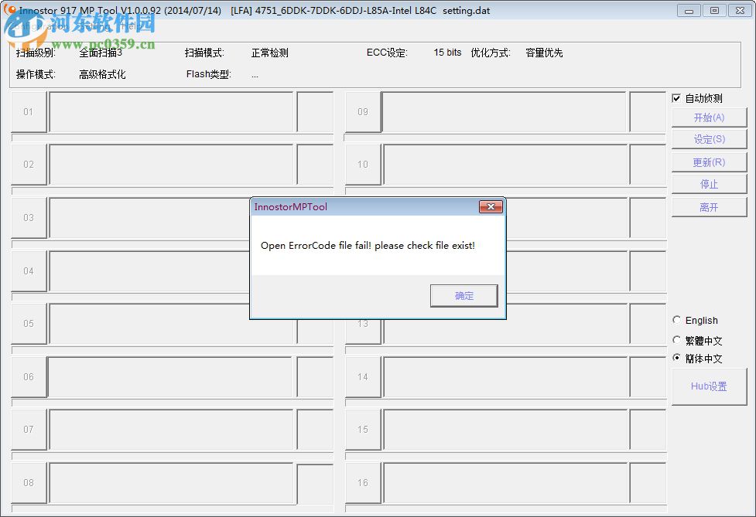The image size is (756, 517).
Task: Disable the 自动侦测 auto-detect checkbox
Action: (x=677, y=98)
